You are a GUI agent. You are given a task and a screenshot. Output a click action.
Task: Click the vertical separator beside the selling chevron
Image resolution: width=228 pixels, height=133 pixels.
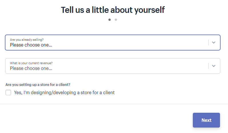[208, 43]
